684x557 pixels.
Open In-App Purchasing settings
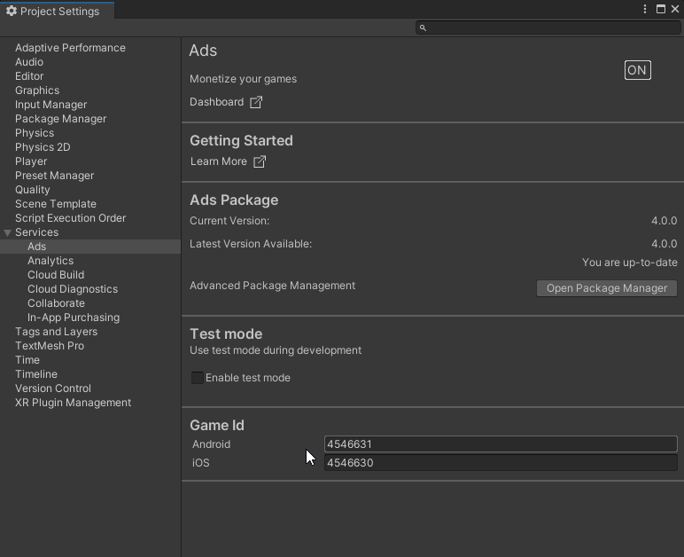point(74,318)
